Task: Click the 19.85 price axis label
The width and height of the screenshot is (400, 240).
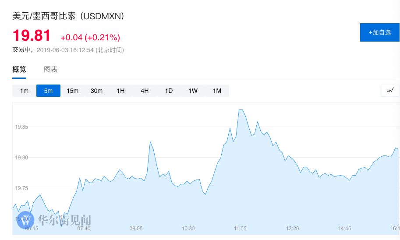Action: click(x=21, y=127)
